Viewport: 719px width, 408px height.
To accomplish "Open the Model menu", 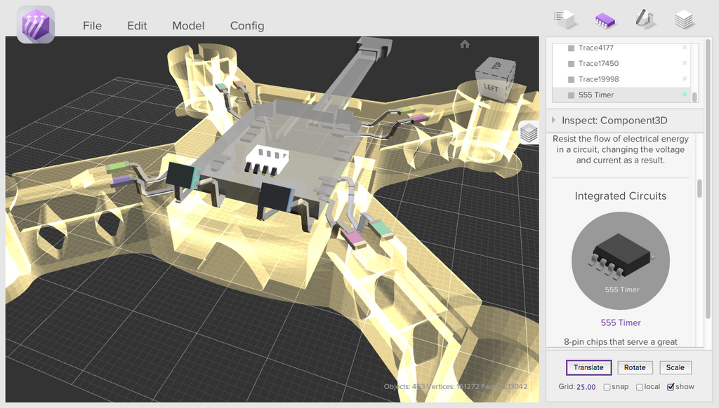I will (x=188, y=26).
